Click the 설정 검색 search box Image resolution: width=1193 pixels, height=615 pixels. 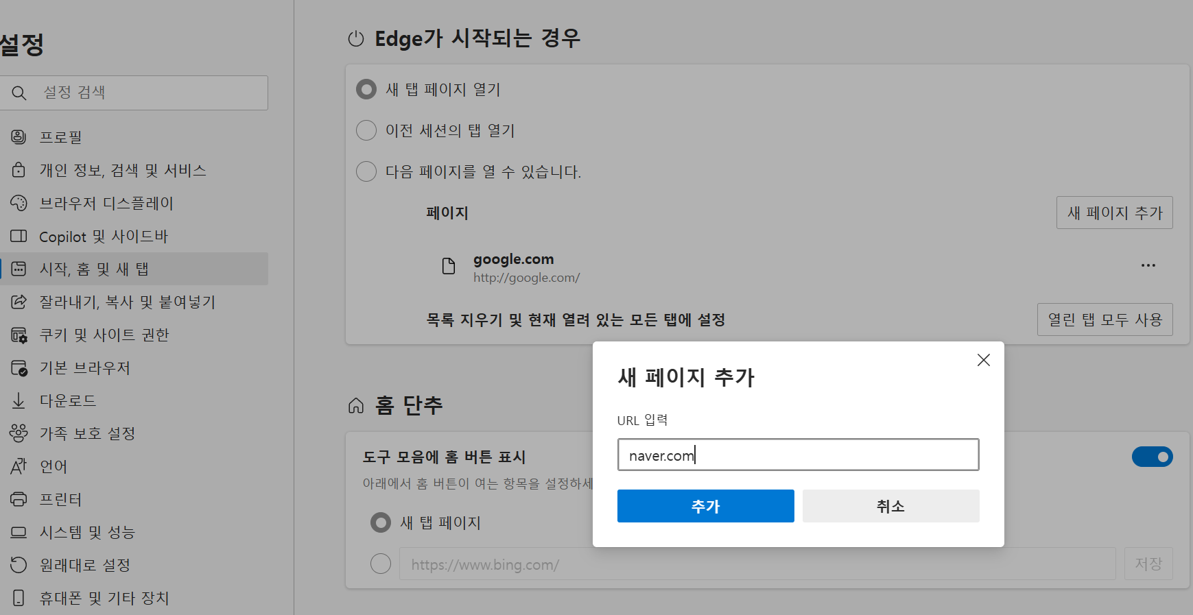click(x=134, y=93)
